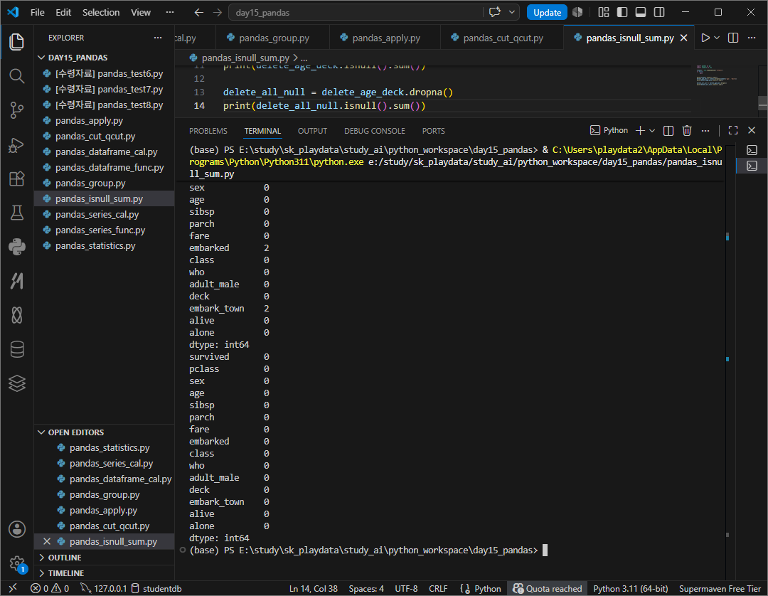
Task: Click Quota reached status item
Action: (547, 588)
